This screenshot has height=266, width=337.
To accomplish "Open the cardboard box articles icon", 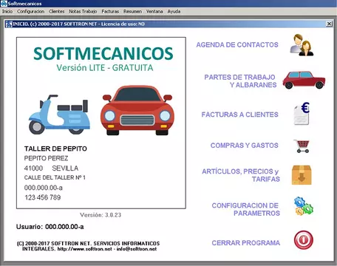I will [302, 175].
